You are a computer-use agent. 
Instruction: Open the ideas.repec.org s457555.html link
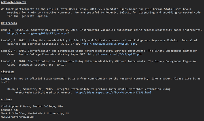113,92
